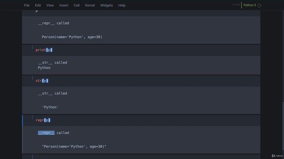Click the 'Python' string output
Viewport: 284px width, 159px height.
coord(50,107)
